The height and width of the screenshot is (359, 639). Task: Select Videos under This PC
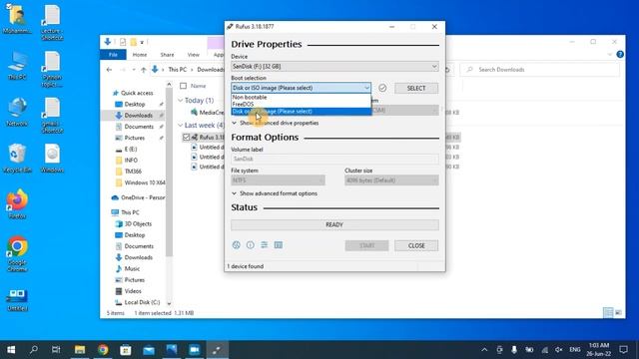click(x=133, y=291)
